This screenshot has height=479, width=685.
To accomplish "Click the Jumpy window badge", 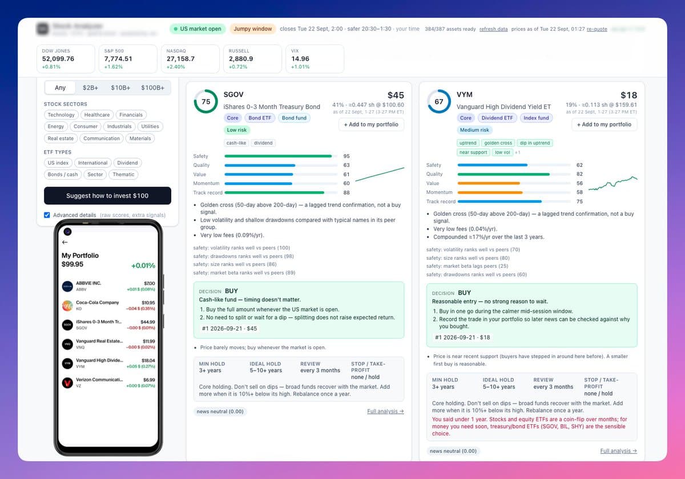I will [253, 29].
